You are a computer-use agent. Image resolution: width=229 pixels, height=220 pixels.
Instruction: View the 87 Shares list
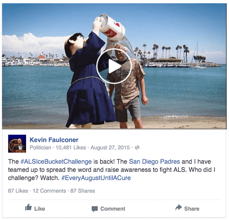(x=82, y=191)
